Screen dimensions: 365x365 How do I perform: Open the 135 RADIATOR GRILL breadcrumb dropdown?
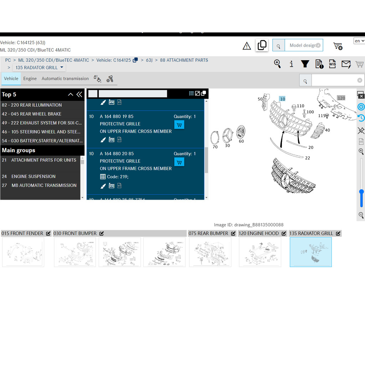[x=39, y=67]
